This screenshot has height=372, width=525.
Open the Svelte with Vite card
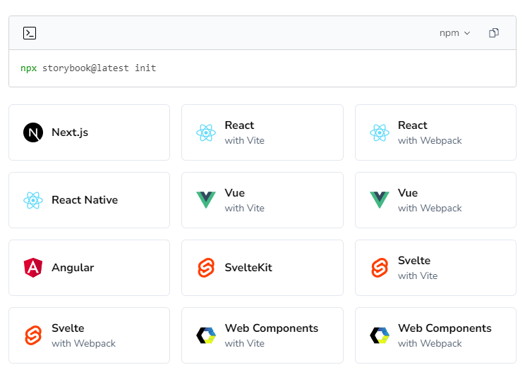(435, 268)
